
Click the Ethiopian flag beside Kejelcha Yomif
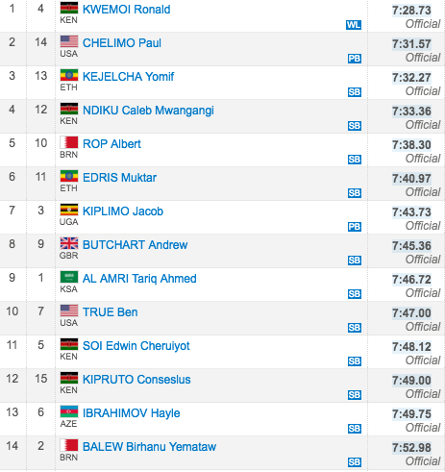coord(69,75)
